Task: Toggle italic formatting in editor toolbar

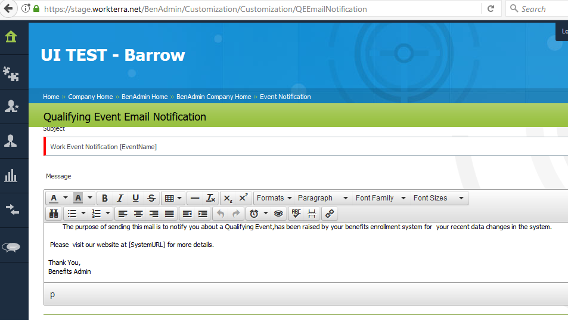Action: (x=120, y=198)
